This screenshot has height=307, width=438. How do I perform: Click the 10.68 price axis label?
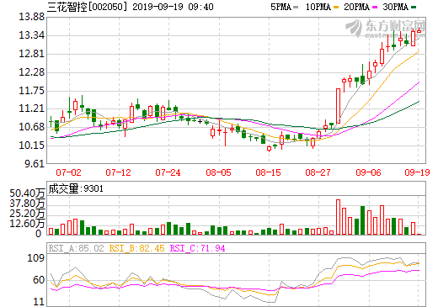[31, 127]
